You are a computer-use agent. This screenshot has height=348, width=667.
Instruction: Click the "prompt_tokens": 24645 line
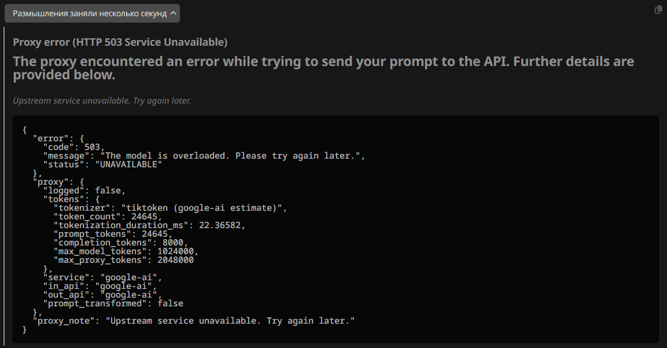(x=113, y=234)
